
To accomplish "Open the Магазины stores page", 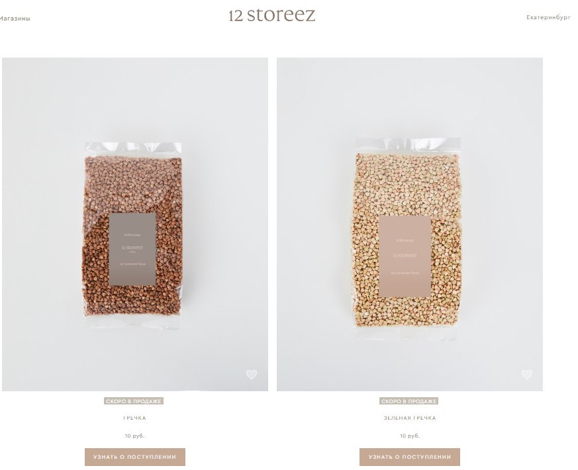I will coord(15,19).
